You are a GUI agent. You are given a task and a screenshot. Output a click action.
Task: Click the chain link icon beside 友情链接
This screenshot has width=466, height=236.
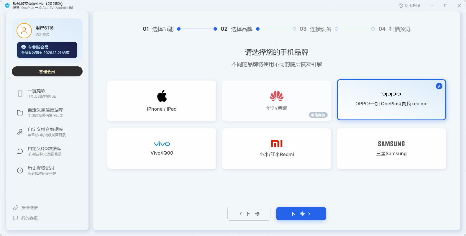click(16, 208)
